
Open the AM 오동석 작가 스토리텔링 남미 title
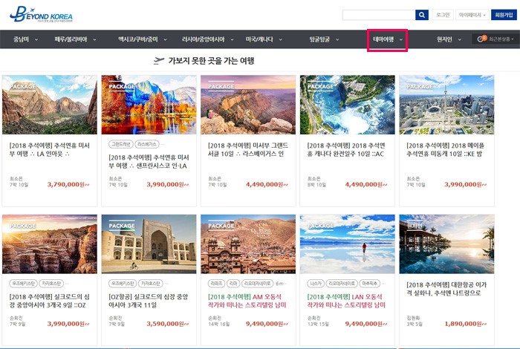[247, 301]
